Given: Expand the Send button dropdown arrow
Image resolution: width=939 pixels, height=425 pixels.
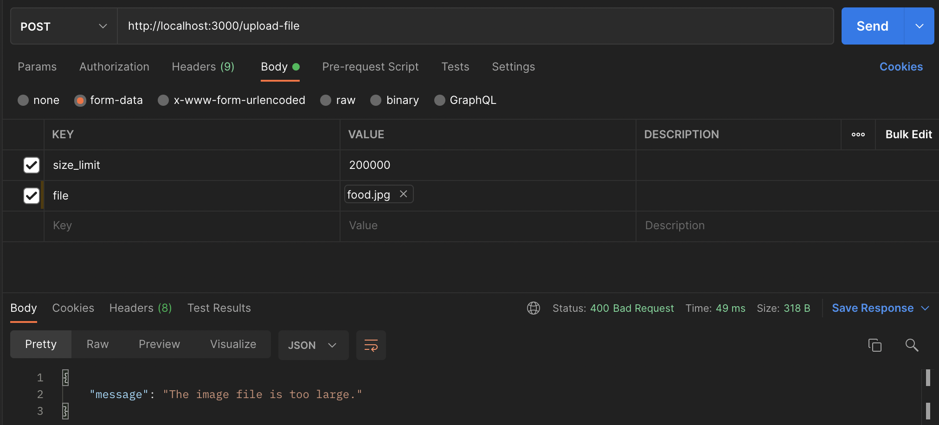Looking at the screenshot, I should [x=919, y=26].
